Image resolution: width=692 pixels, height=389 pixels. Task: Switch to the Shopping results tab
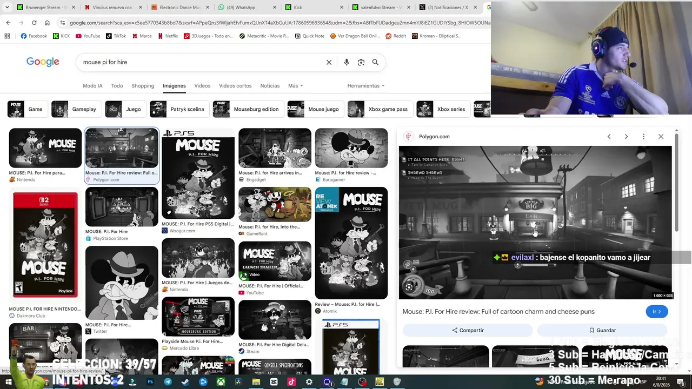pos(143,86)
